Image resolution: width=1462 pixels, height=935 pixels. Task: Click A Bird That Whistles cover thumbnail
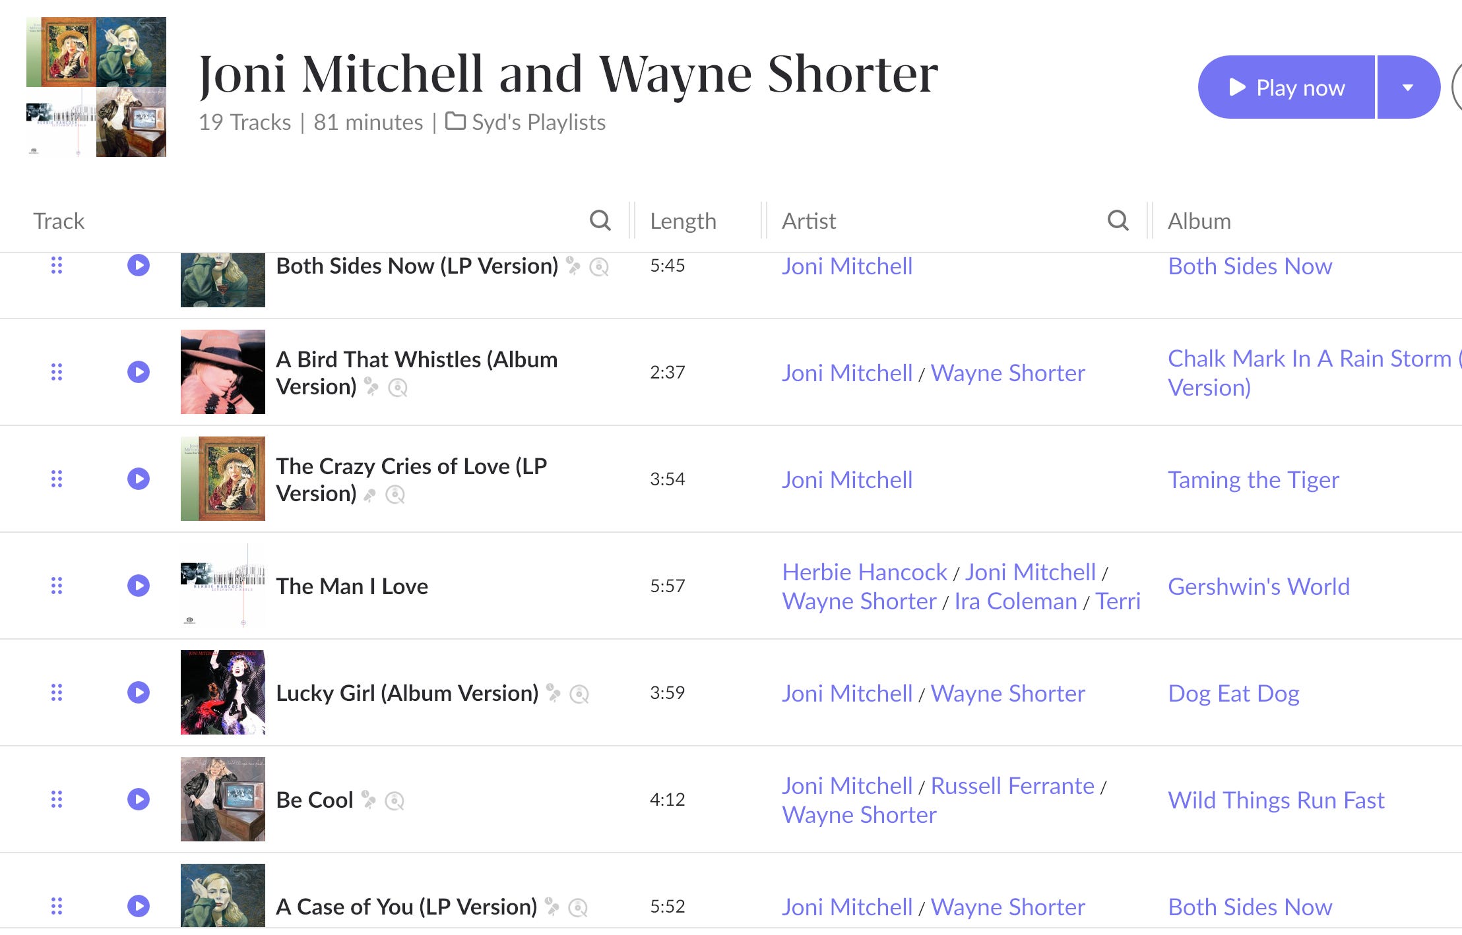[223, 372]
